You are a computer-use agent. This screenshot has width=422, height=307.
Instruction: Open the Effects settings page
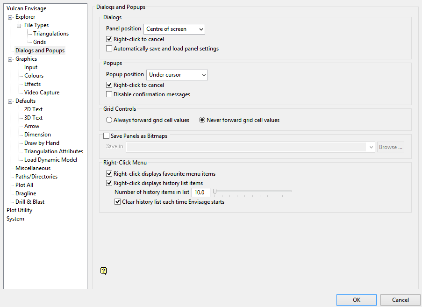pyautogui.click(x=32, y=84)
